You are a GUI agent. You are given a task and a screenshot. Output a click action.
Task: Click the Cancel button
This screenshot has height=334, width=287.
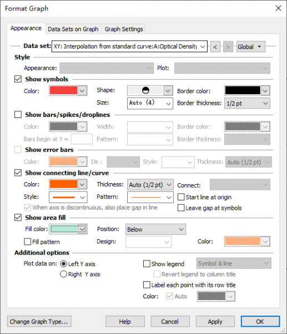click(170, 321)
